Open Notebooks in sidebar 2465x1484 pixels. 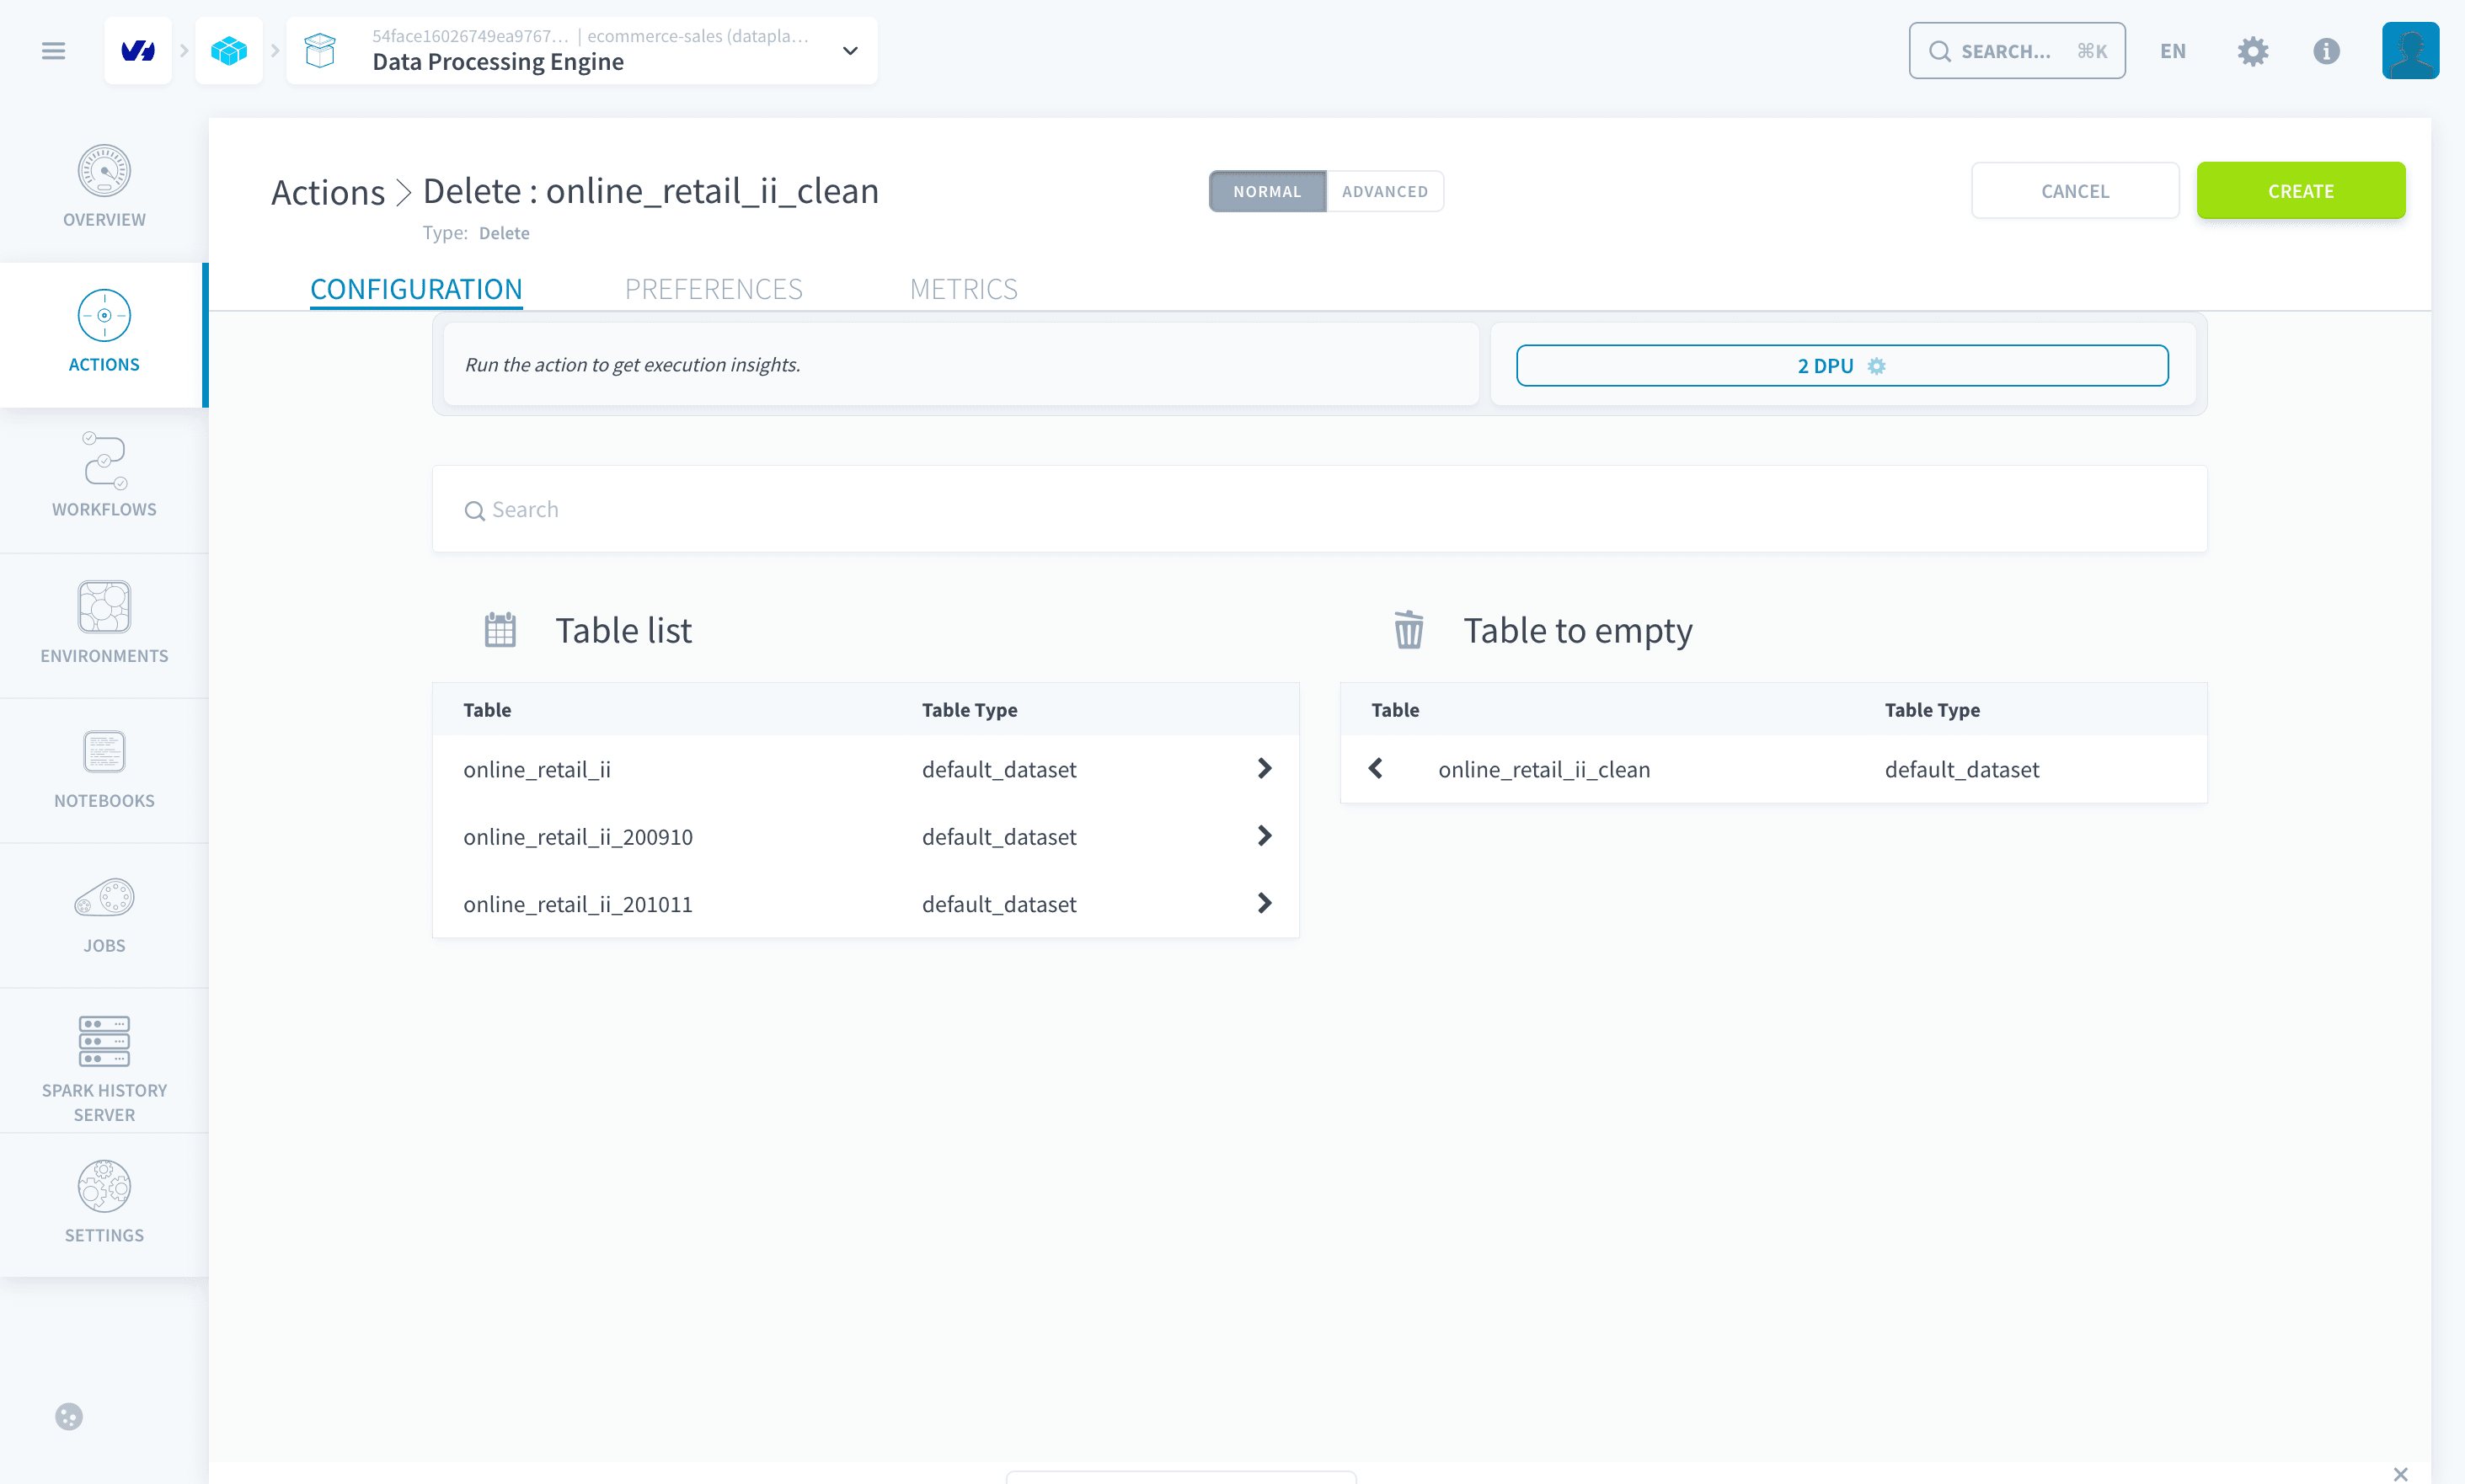[104, 769]
